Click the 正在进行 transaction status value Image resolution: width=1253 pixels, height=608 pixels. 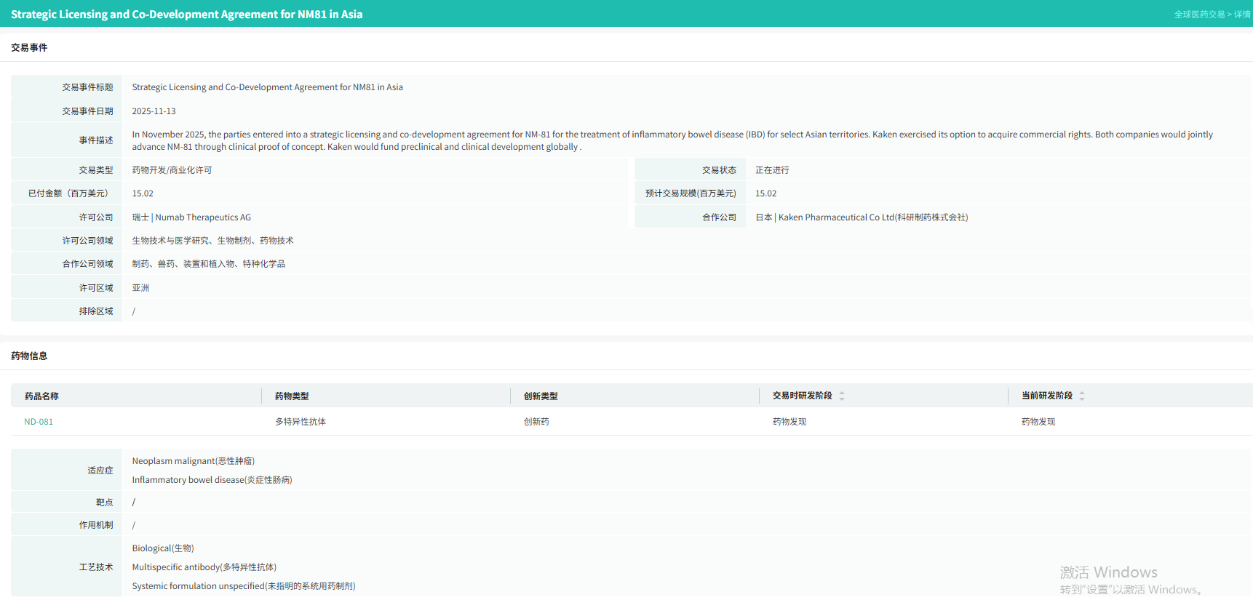(772, 170)
